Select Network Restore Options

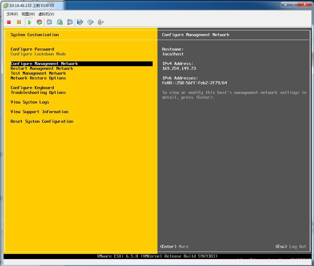38,78
